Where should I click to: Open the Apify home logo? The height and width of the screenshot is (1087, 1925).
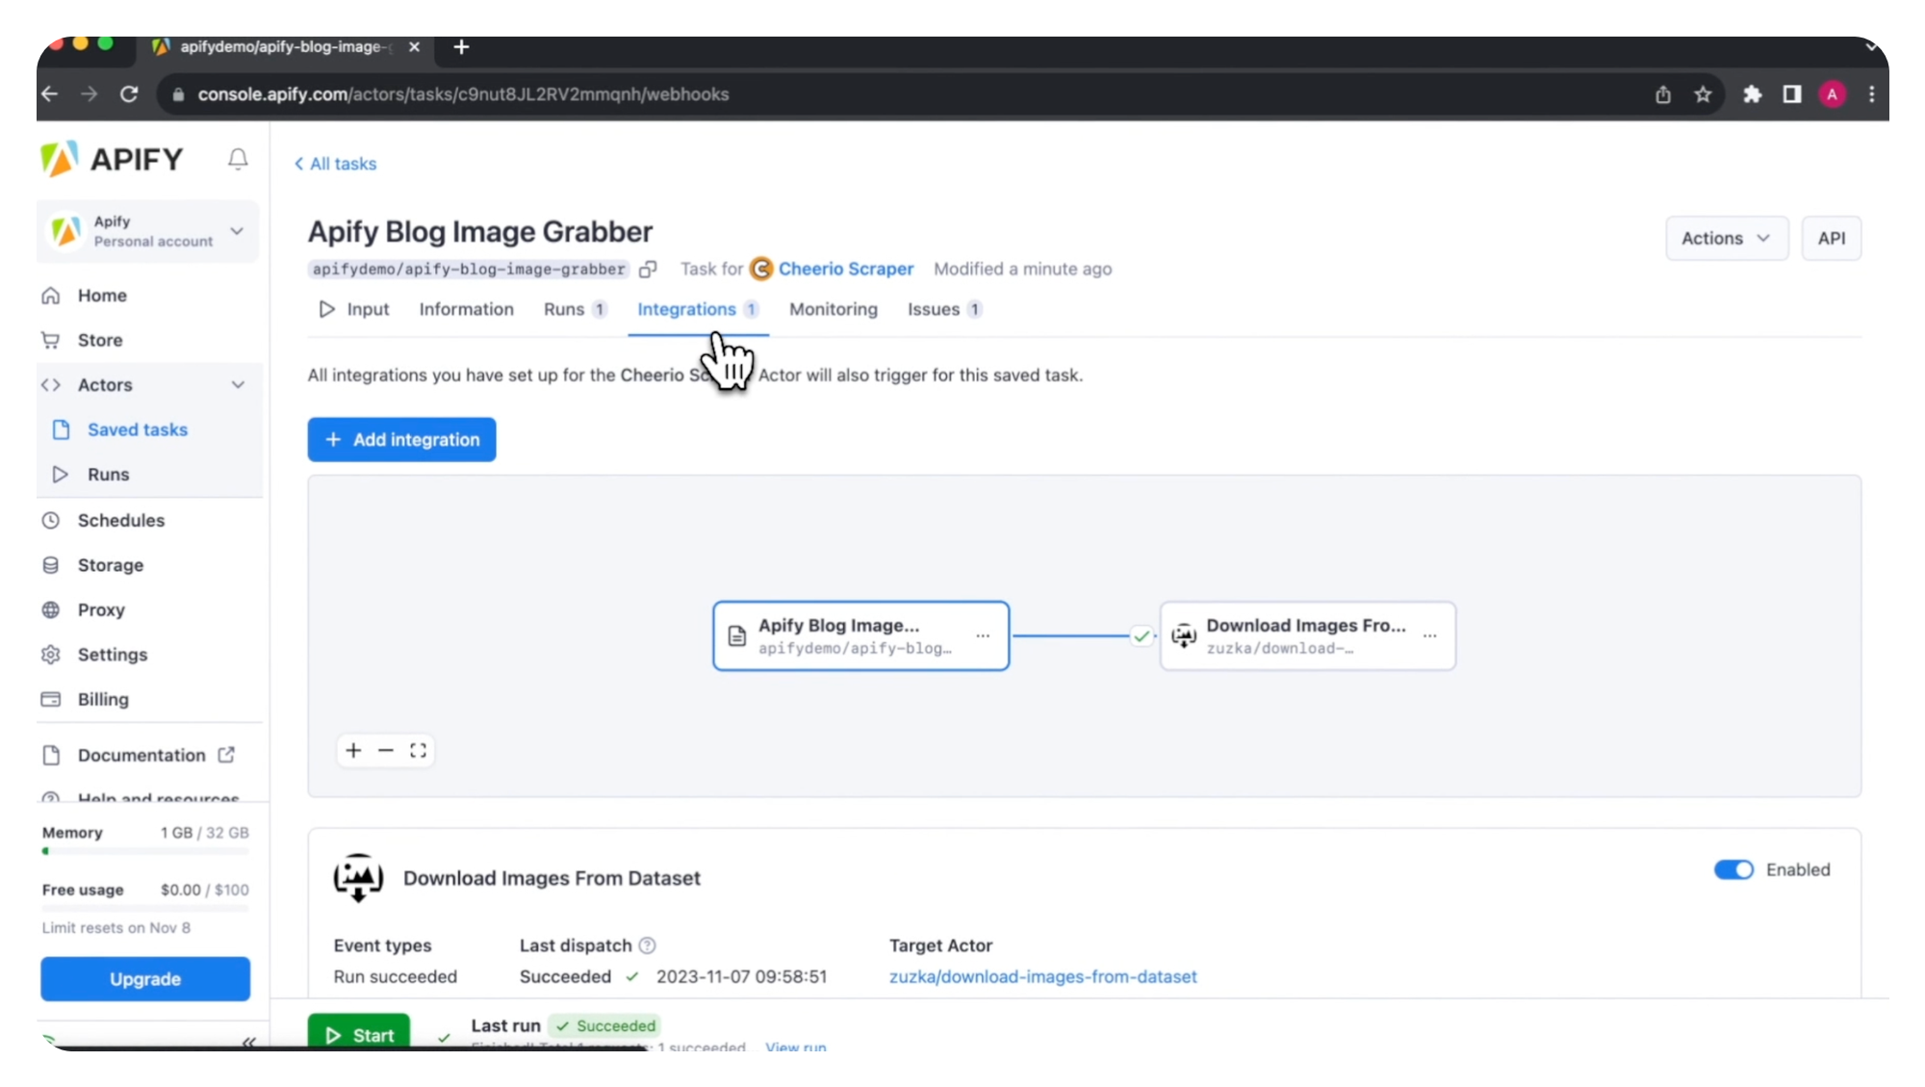112,159
